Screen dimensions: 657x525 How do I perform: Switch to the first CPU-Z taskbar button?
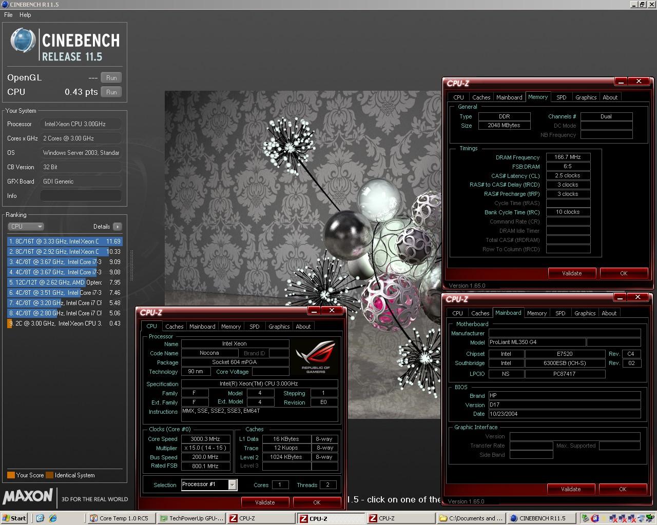point(262,518)
